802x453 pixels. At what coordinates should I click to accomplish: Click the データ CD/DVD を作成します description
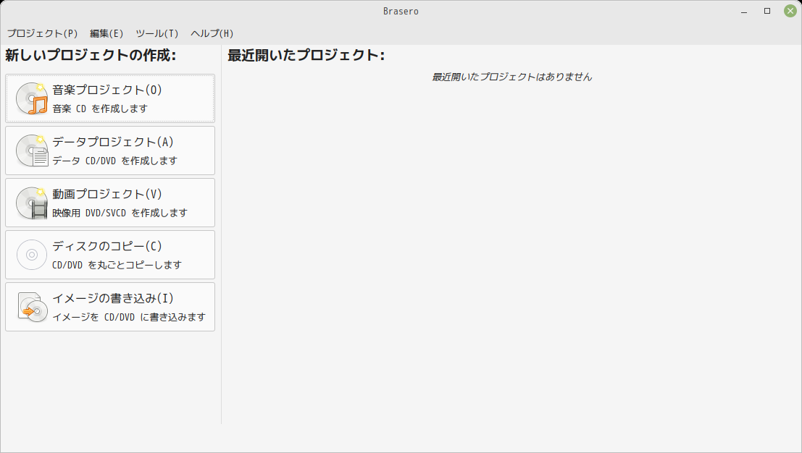114,161
